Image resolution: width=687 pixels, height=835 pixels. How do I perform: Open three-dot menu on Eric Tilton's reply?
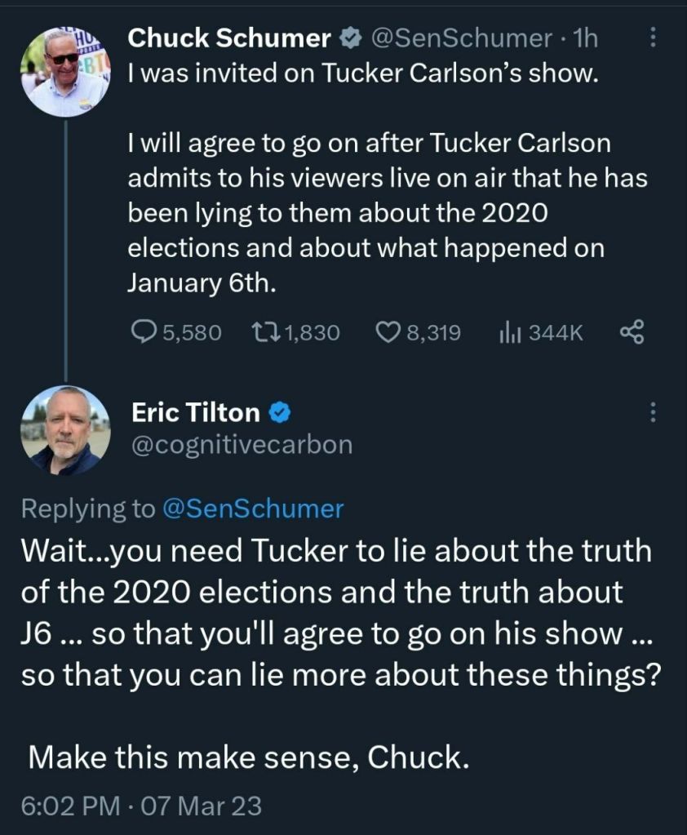pos(652,413)
